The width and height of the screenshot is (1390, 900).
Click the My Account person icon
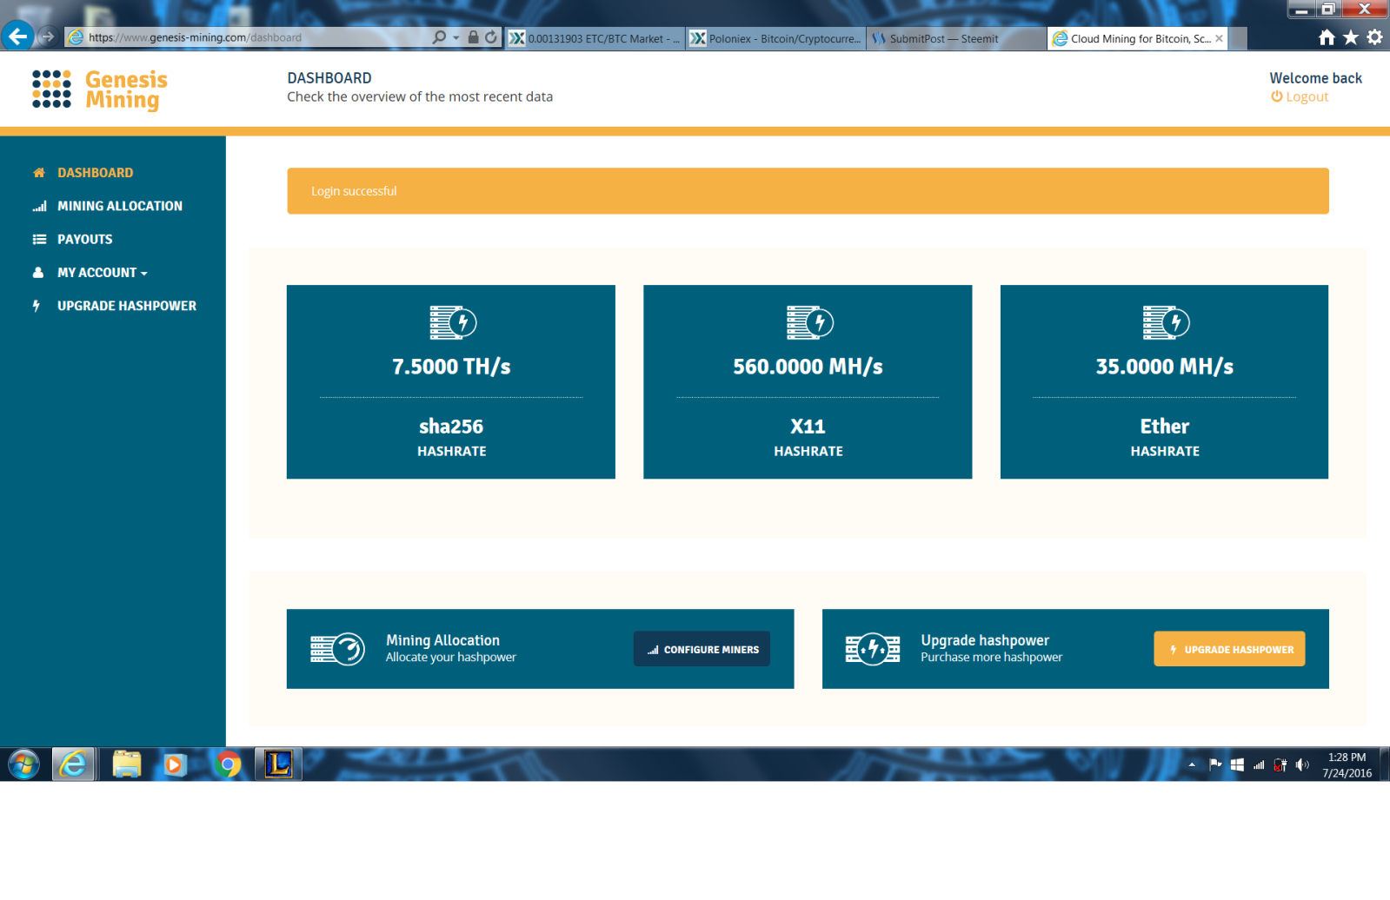pos(38,273)
